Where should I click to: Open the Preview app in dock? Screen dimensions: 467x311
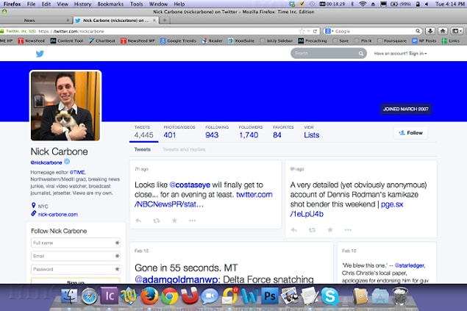(x=290, y=296)
